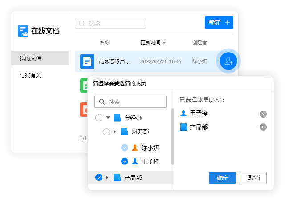The image size is (285, 205).
Task: Click the green spreadsheet file icon
Action: 84,85
